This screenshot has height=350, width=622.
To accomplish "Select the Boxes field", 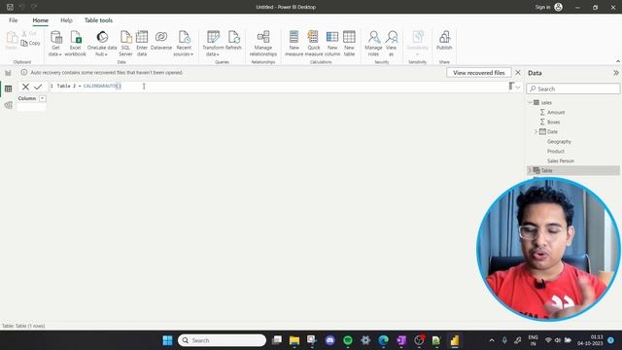I will pos(553,122).
